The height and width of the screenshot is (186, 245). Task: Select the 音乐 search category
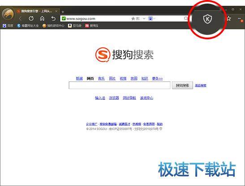101,78
